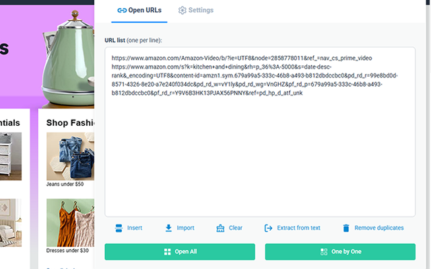The width and height of the screenshot is (431, 269).
Task: Click the Amazon-Video URL line in the list
Action: [x=242, y=59]
